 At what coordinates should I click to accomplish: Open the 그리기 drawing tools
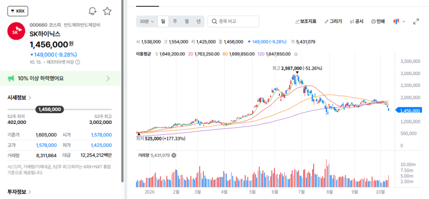click(x=333, y=21)
